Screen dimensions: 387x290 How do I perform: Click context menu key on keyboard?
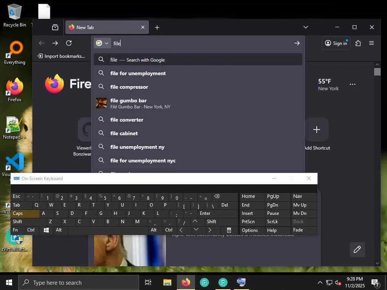(x=229, y=230)
